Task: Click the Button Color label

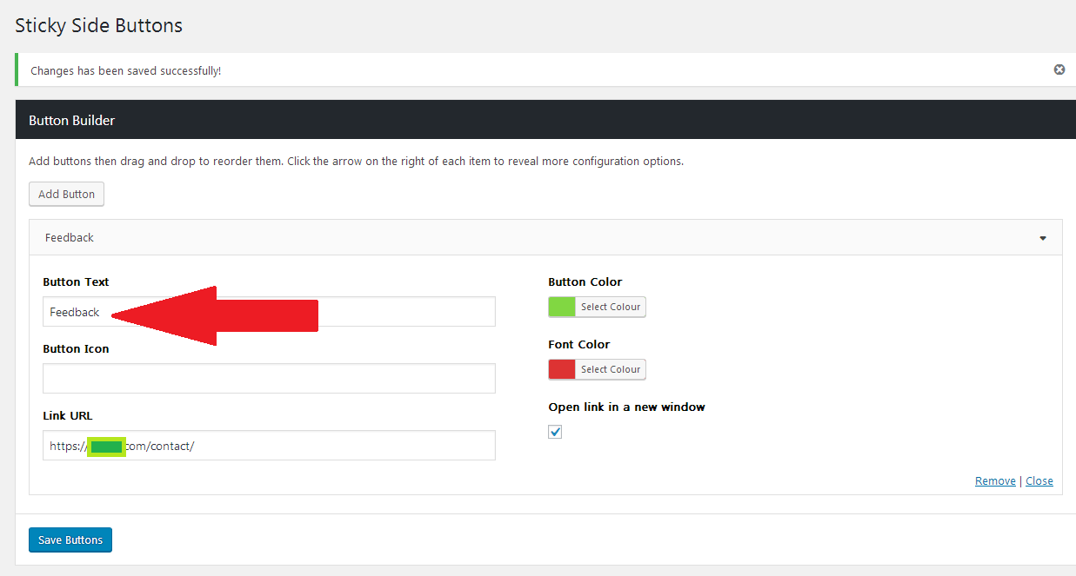Action: 585,281
